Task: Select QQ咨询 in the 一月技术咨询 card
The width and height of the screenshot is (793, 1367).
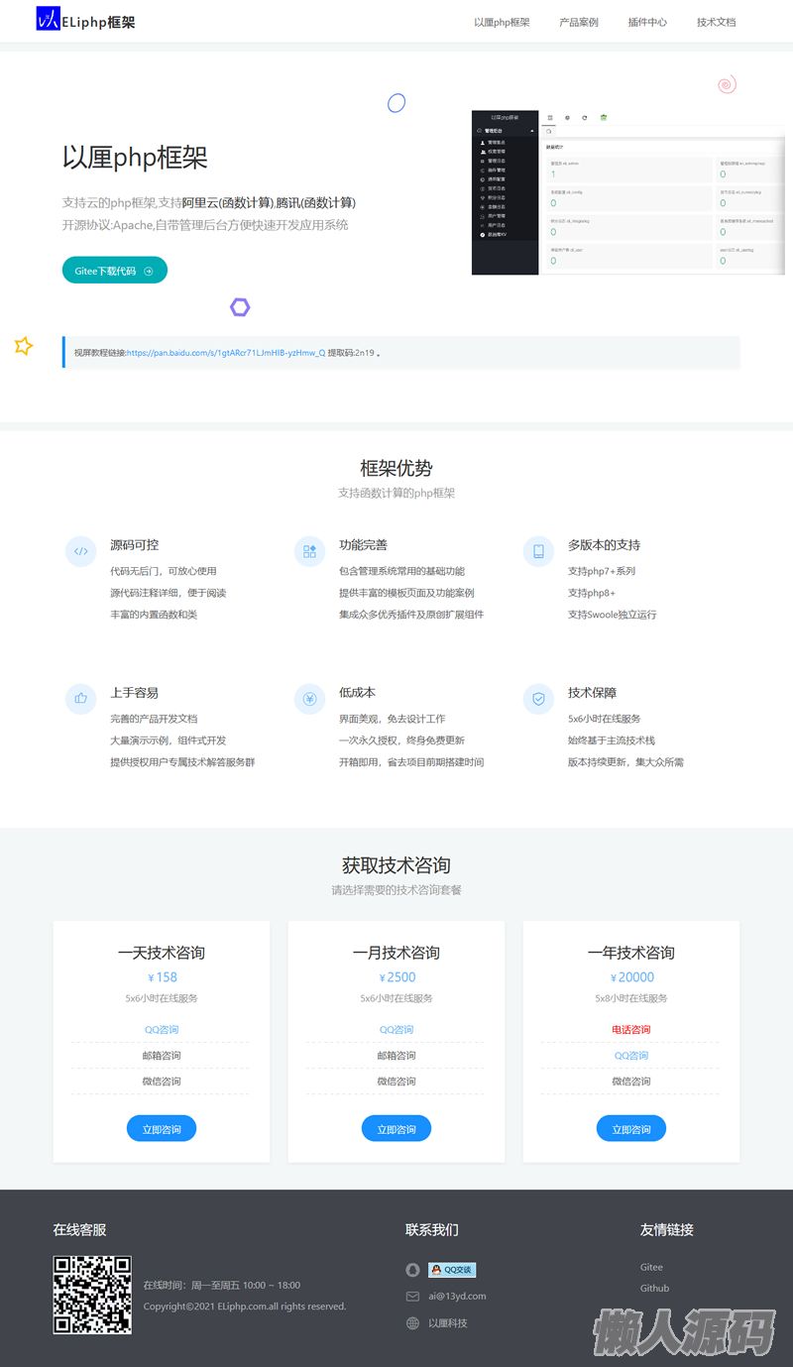Action: (x=396, y=1030)
